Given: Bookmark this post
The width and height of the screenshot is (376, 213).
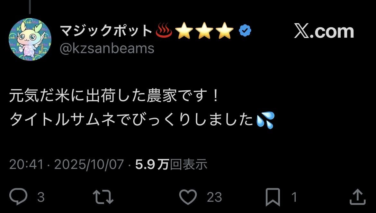Looking at the screenshot, I should click(x=273, y=197).
